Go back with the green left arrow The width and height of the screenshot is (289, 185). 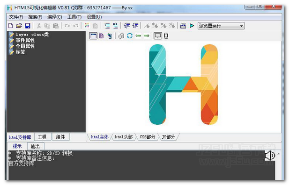(x=138, y=36)
